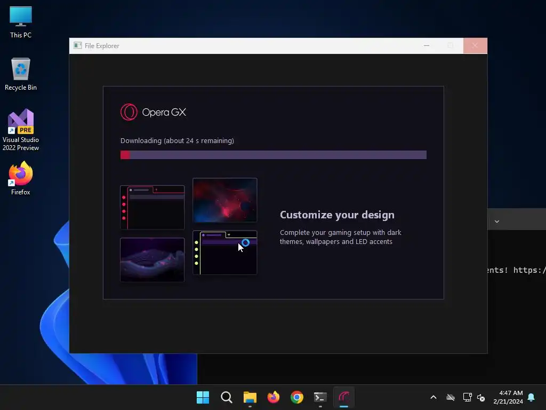Click the download progress bar
546x410 pixels.
274,155
